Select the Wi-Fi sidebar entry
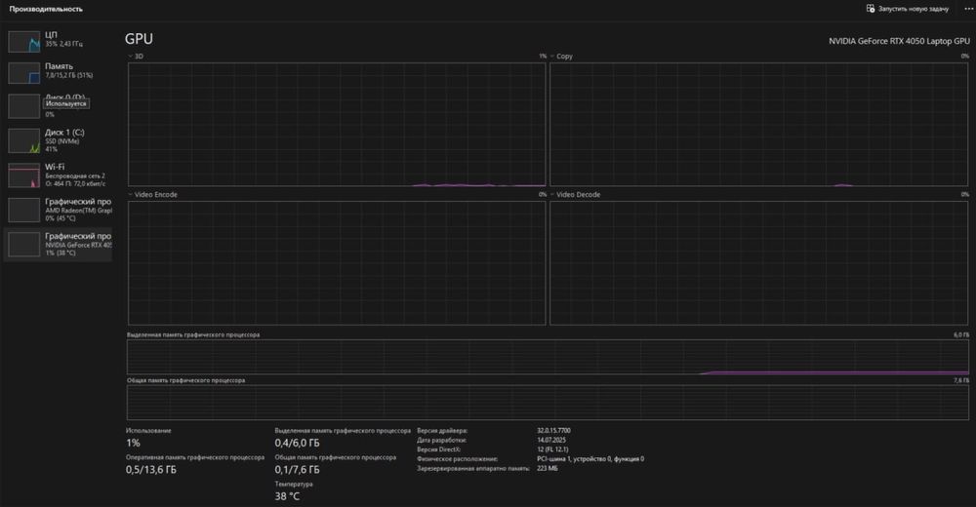Viewport: 976px width, 507px height. [58, 175]
